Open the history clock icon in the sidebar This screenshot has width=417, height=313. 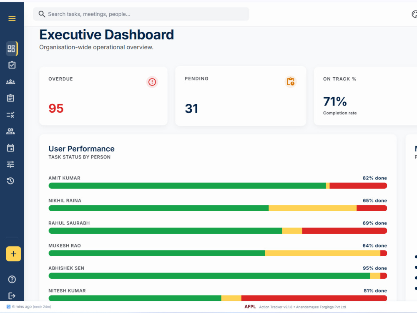pos(11,181)
